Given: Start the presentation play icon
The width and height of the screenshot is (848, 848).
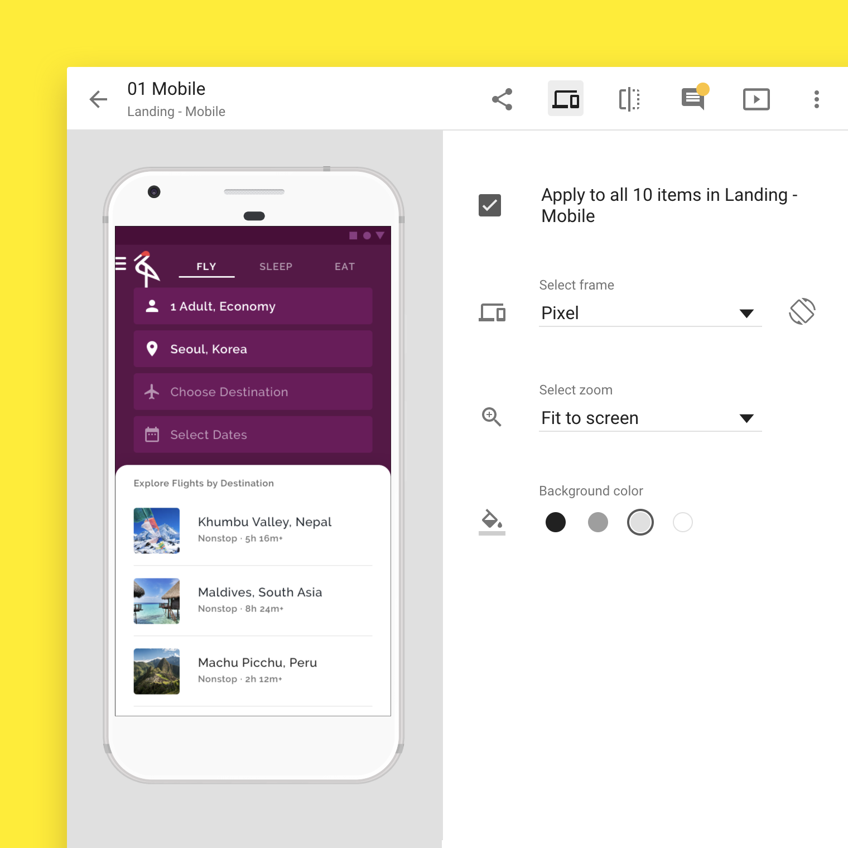Looking at the screenshot, I should [757, 99].
